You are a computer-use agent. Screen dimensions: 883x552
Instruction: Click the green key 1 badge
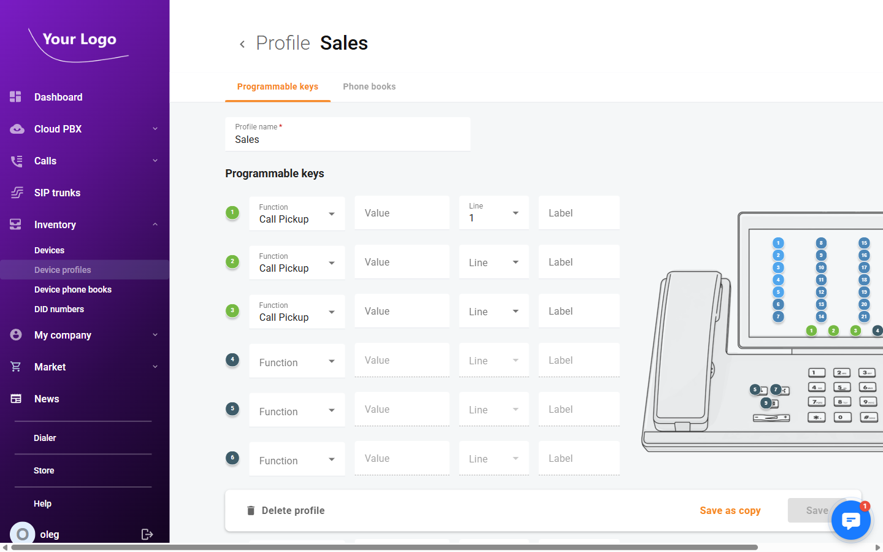tap(232, 213)
